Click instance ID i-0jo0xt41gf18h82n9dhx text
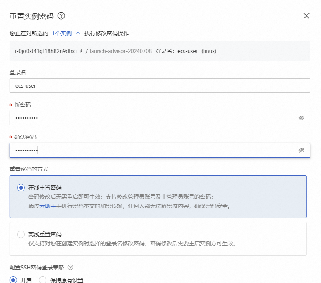The height and width of the screenshot is (283, 321). [45, 51]
